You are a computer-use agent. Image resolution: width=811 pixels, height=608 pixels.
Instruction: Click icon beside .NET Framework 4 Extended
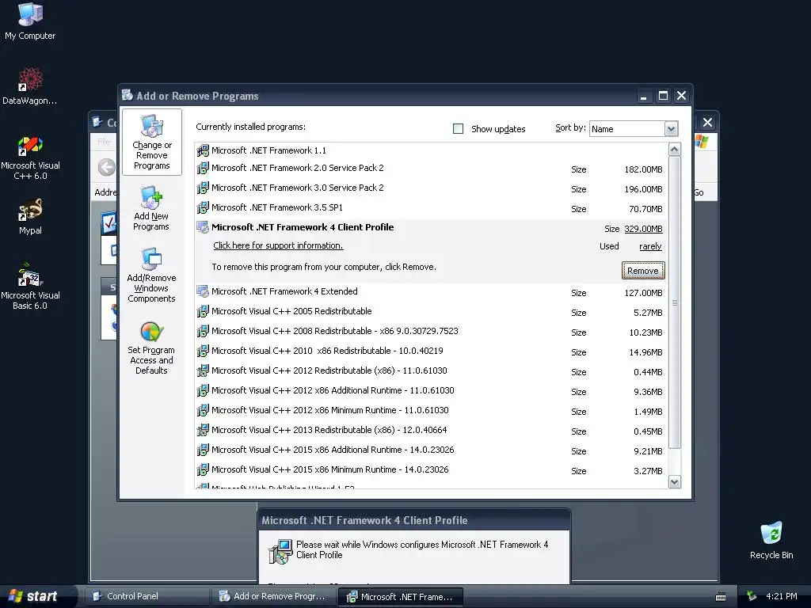[x=203, y=291]
